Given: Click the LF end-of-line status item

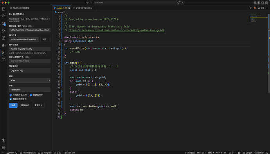Looking at the screenshot, I should (225, 152).
